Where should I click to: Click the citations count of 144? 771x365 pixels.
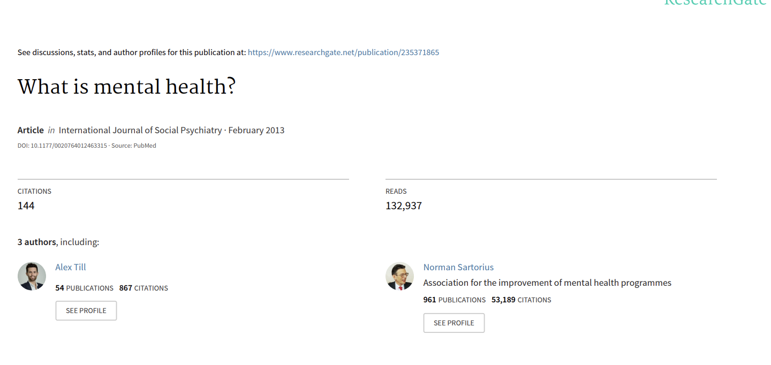point(26,206)
